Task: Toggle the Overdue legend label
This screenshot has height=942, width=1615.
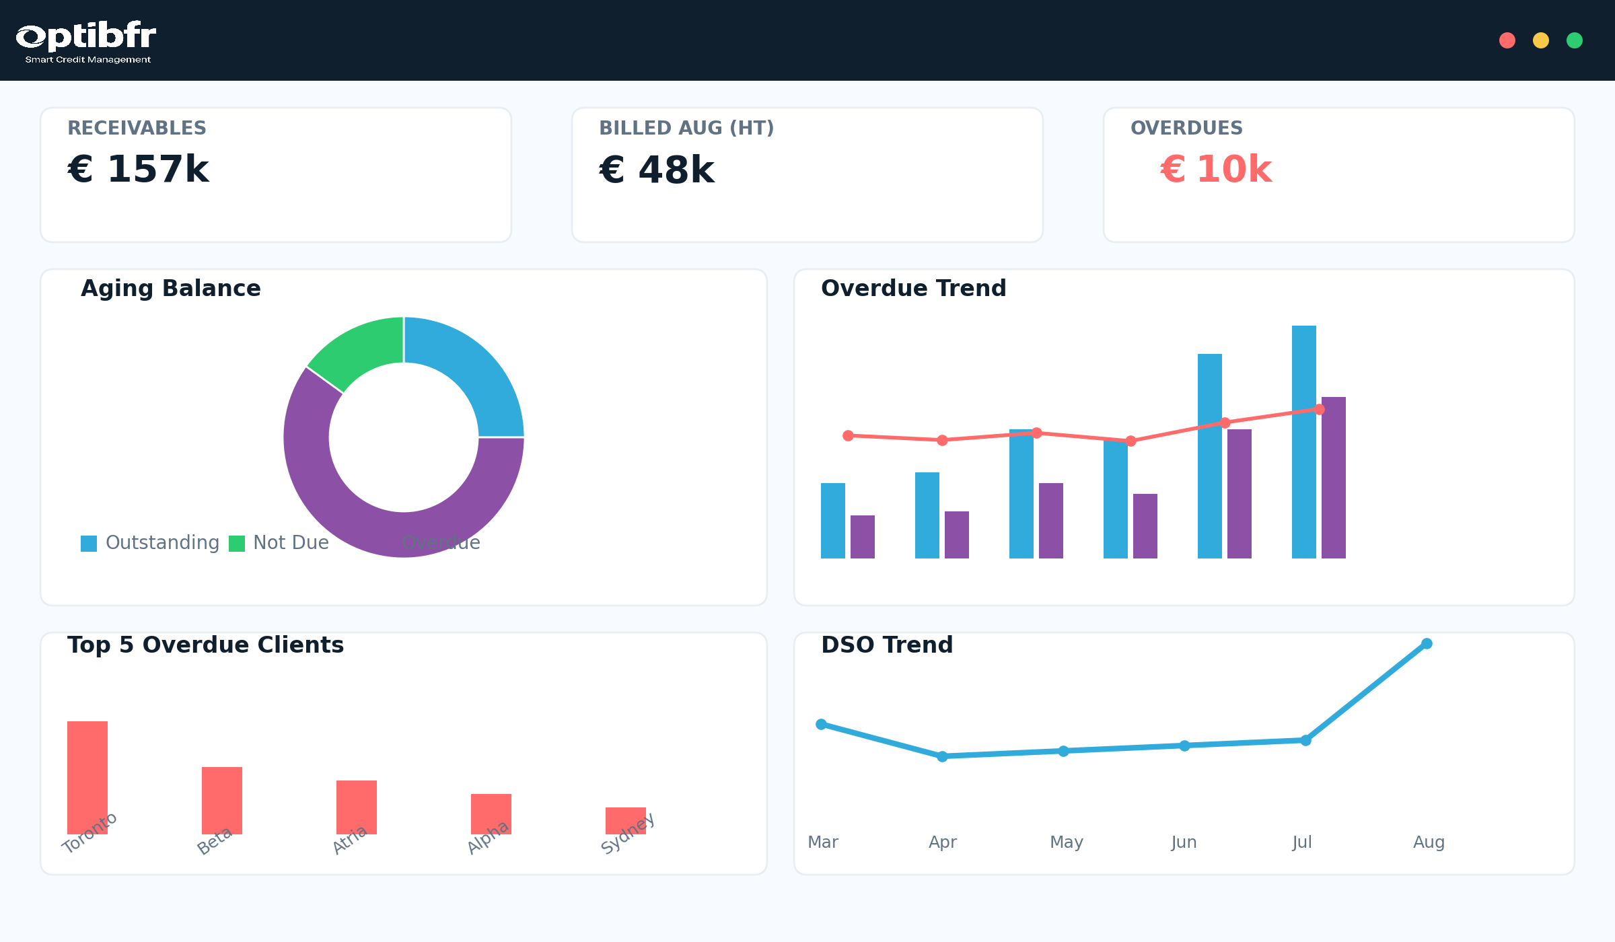Action: [441, 542]
